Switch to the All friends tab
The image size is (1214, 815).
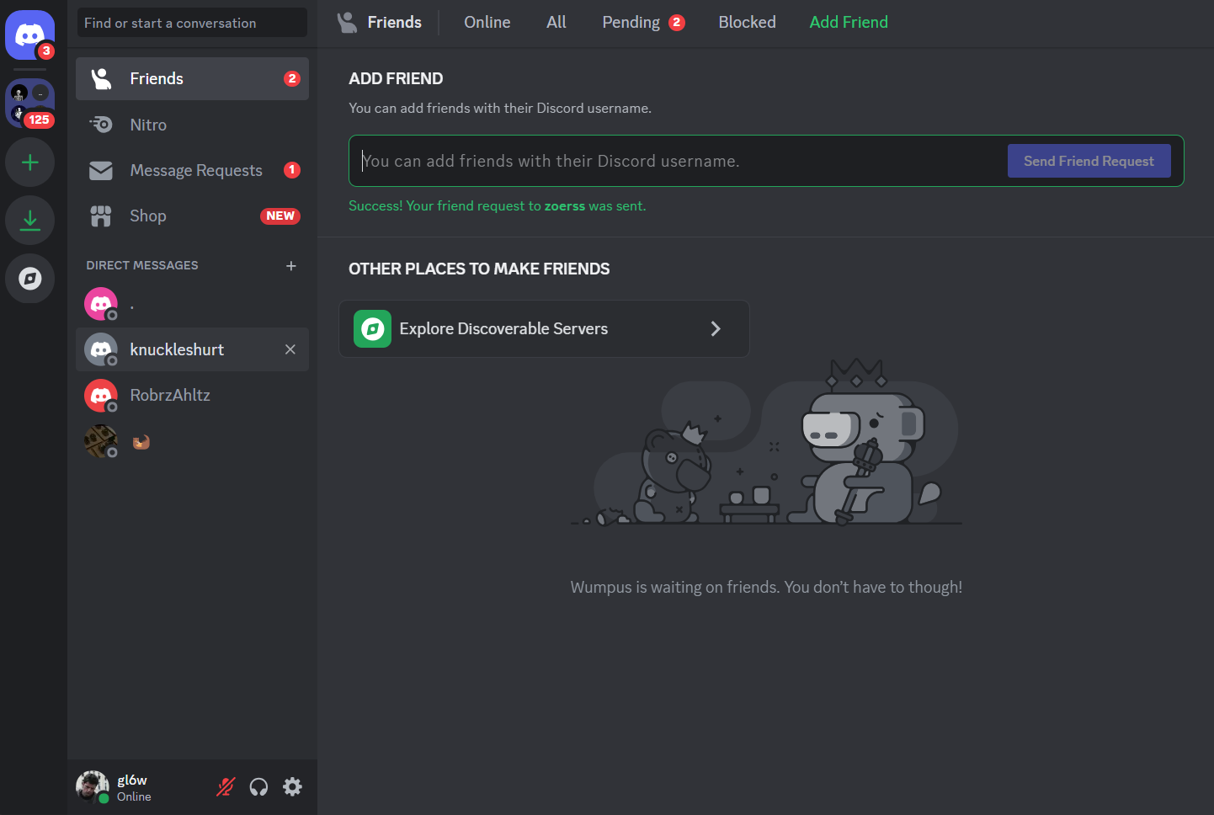[556, 22]
